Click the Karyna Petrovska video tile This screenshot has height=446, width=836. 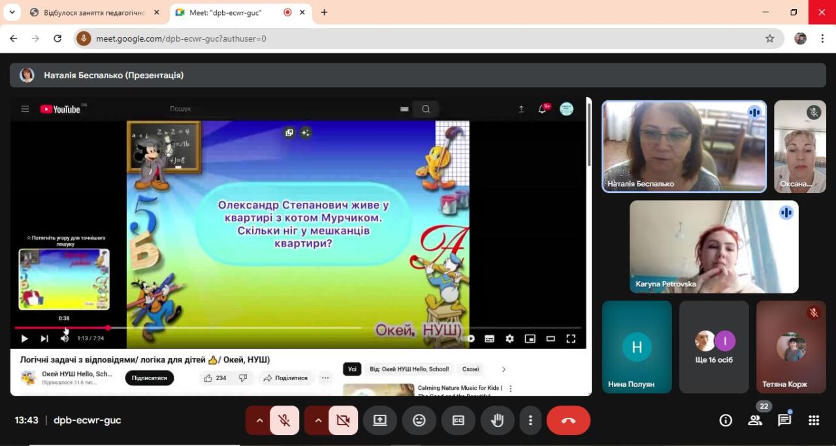coord(714,246)
